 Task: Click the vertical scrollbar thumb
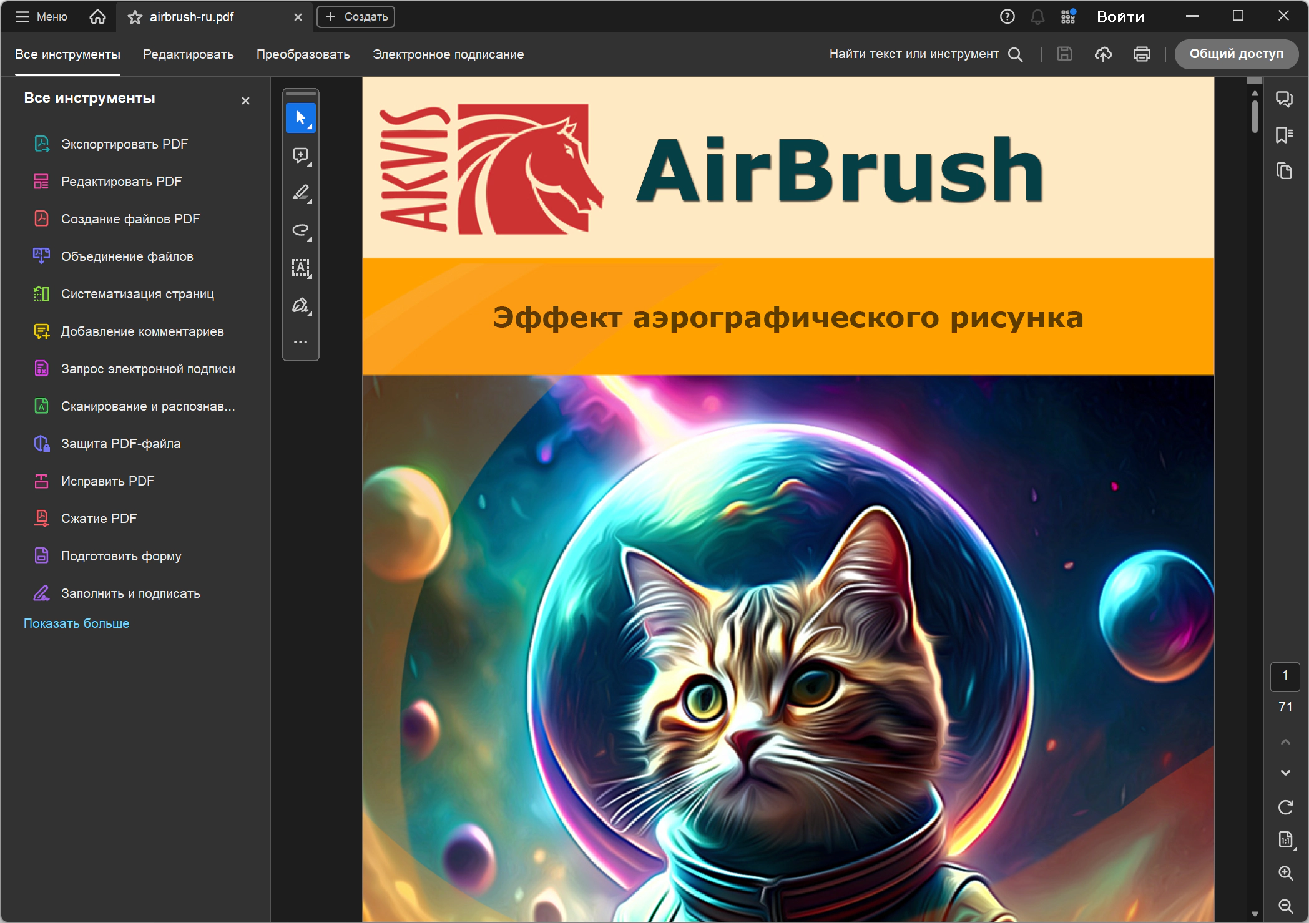click(1254, 115)
